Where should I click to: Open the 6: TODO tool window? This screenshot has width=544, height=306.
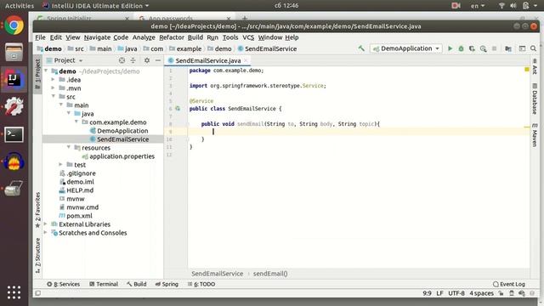tap(201, 284)
